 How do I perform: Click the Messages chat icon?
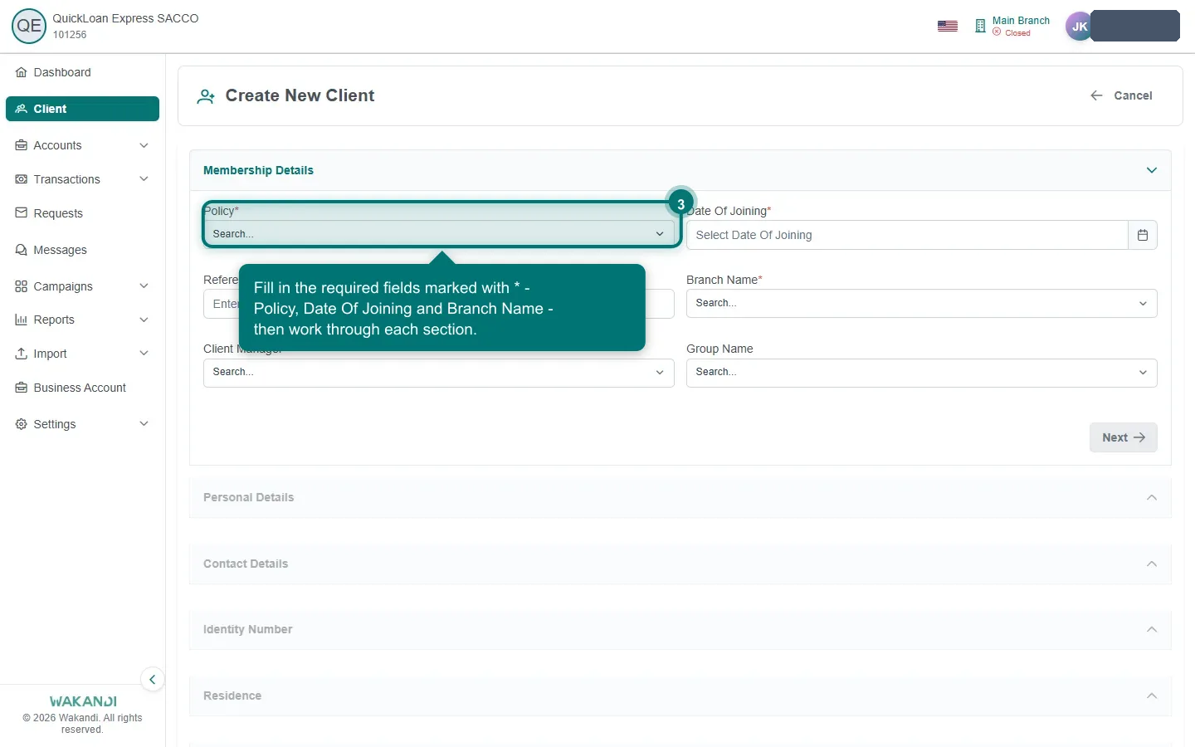tap(22, 250)
